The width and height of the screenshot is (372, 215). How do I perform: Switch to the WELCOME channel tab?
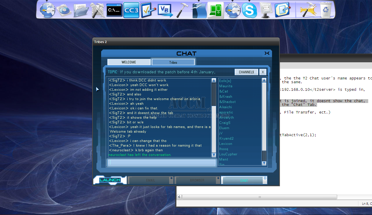tap(129, 62)
